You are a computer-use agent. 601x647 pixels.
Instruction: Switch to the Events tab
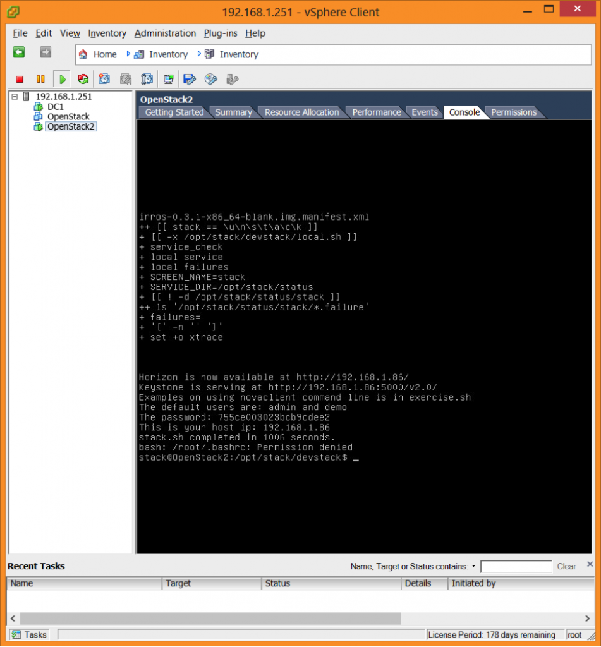[424, 112]
